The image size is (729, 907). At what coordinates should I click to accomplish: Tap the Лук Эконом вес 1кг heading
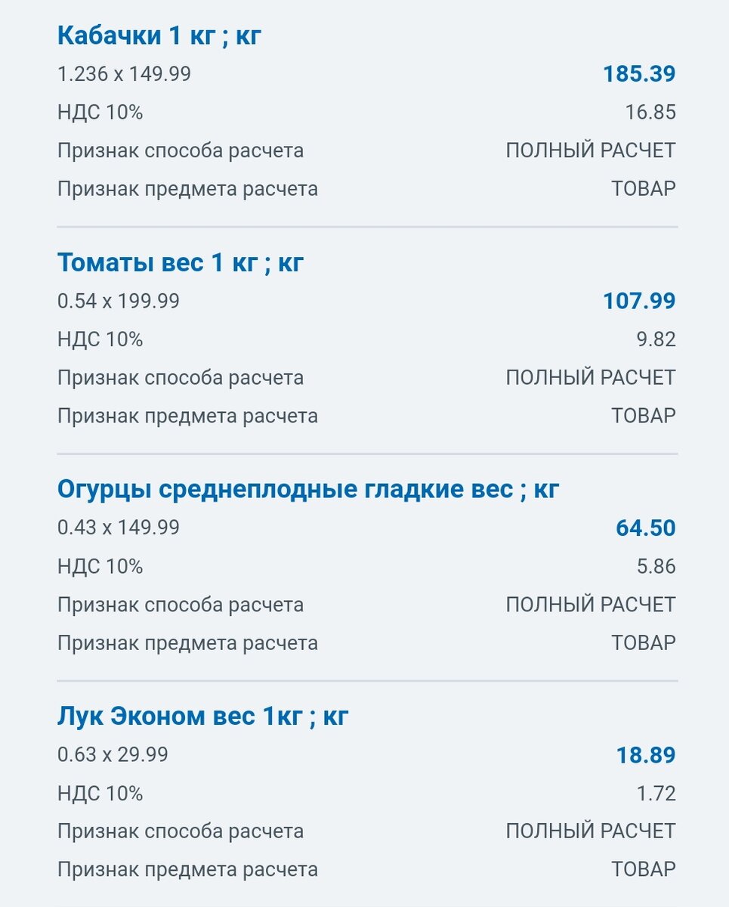(x=203, y=716)
